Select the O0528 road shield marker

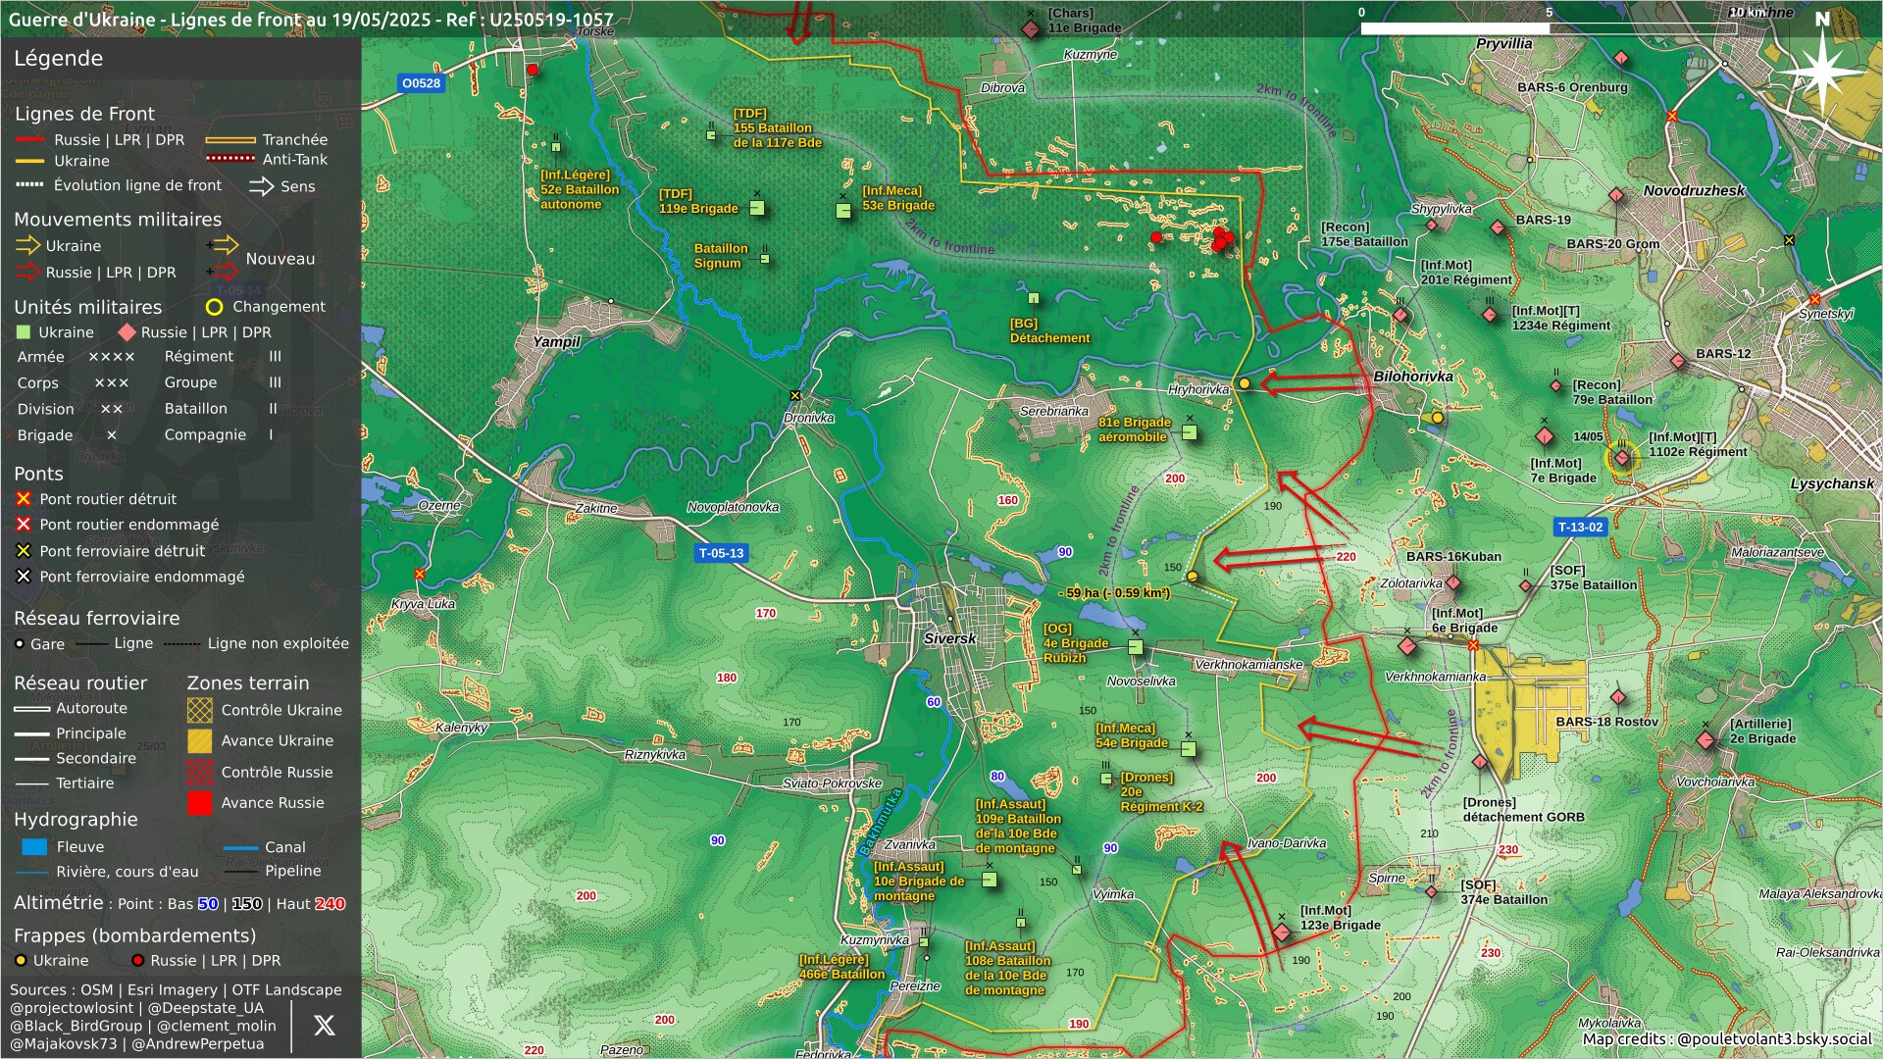tap(422, 83)
